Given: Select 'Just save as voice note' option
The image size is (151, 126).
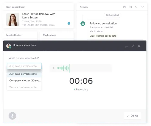Looking at the screenshot, I should 24,74.
